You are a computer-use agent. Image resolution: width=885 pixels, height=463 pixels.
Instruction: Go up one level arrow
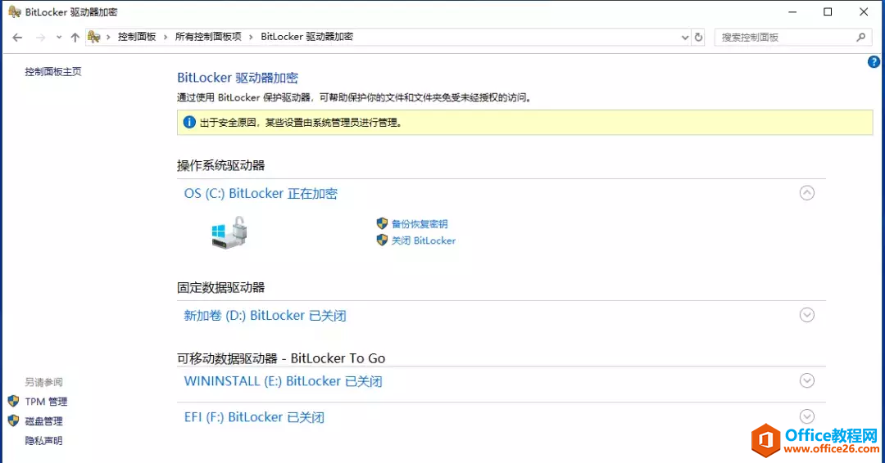(75, 38)
